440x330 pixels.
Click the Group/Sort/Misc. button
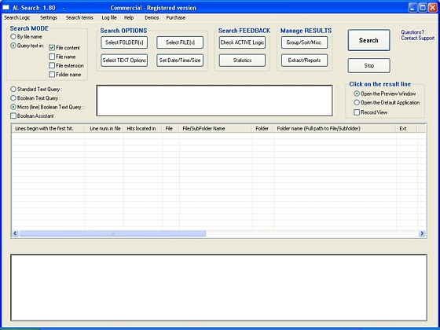pos(305,42)
